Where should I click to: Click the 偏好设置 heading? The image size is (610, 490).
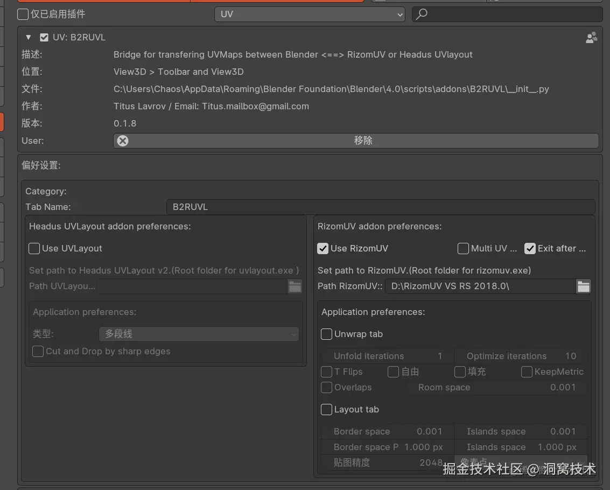pos(41,165)
